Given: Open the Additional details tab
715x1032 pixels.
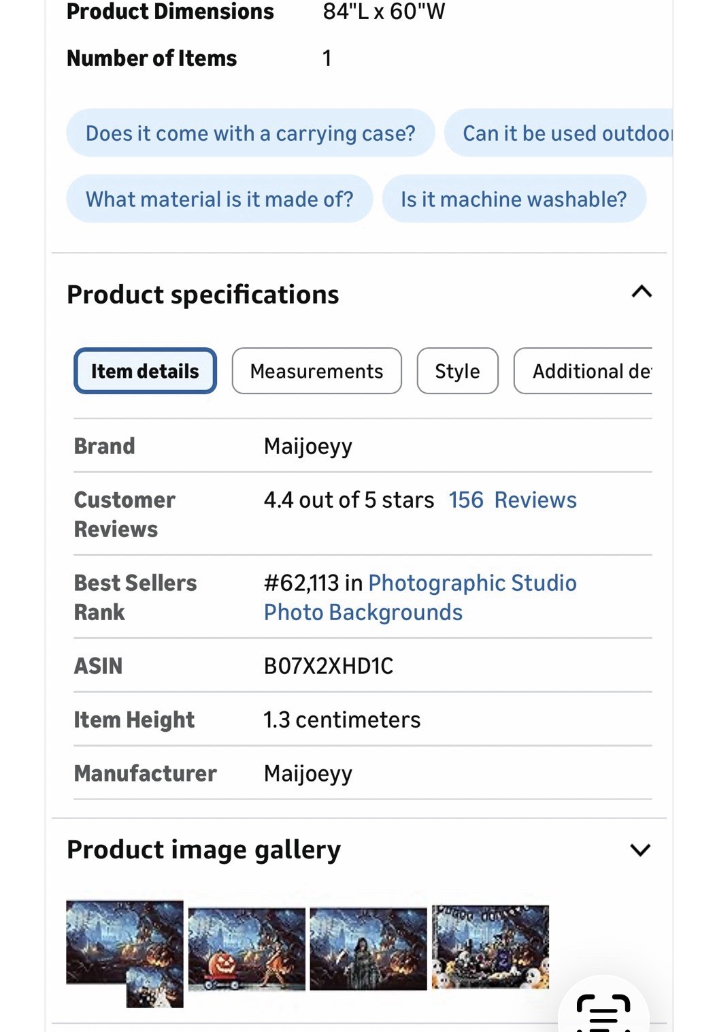Looking at the screenshot, I should point(583,371).
